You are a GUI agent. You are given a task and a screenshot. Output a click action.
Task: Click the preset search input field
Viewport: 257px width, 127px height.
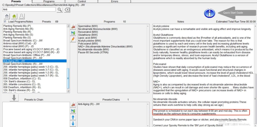(x=29, y=10)
